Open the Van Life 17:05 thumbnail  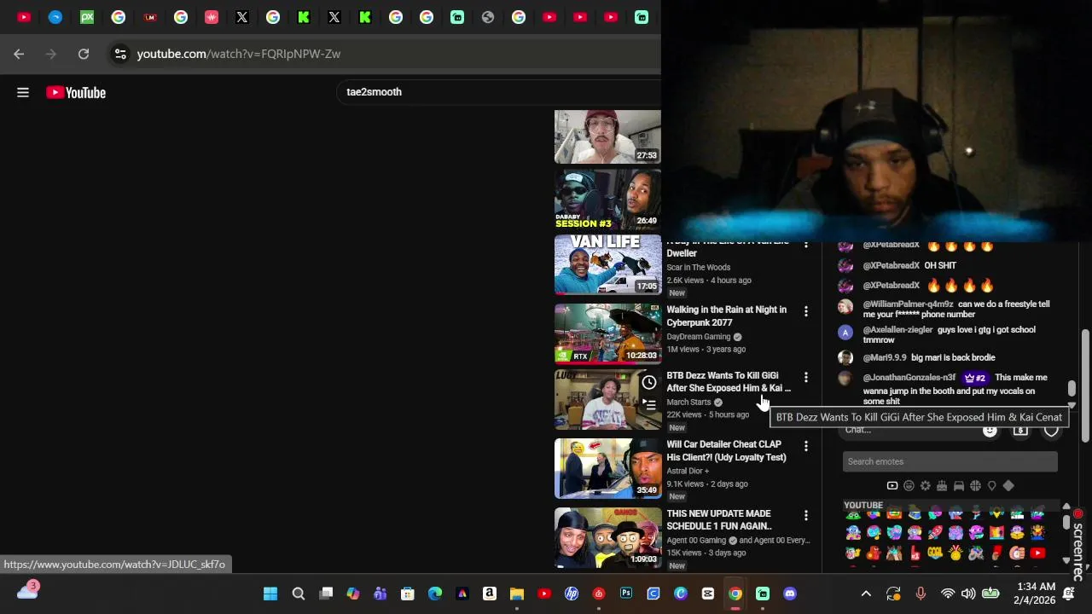[607, 264]
